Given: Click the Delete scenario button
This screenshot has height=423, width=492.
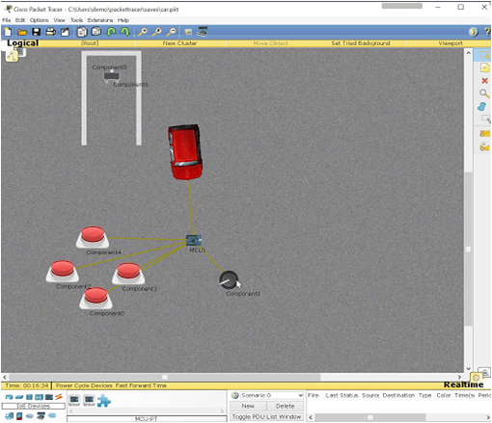Looking at the screenshot, I should click(285, 406).
